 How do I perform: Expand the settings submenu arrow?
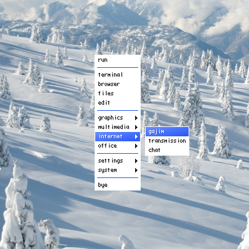coord(136,161)
